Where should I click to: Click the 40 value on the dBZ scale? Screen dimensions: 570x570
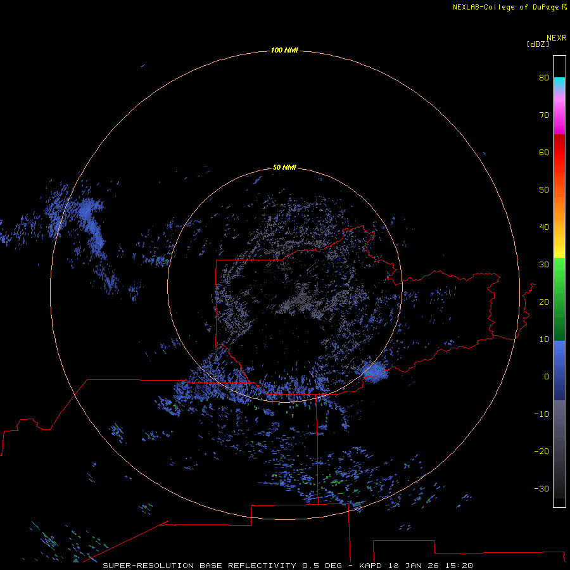(x=544, y=227)
